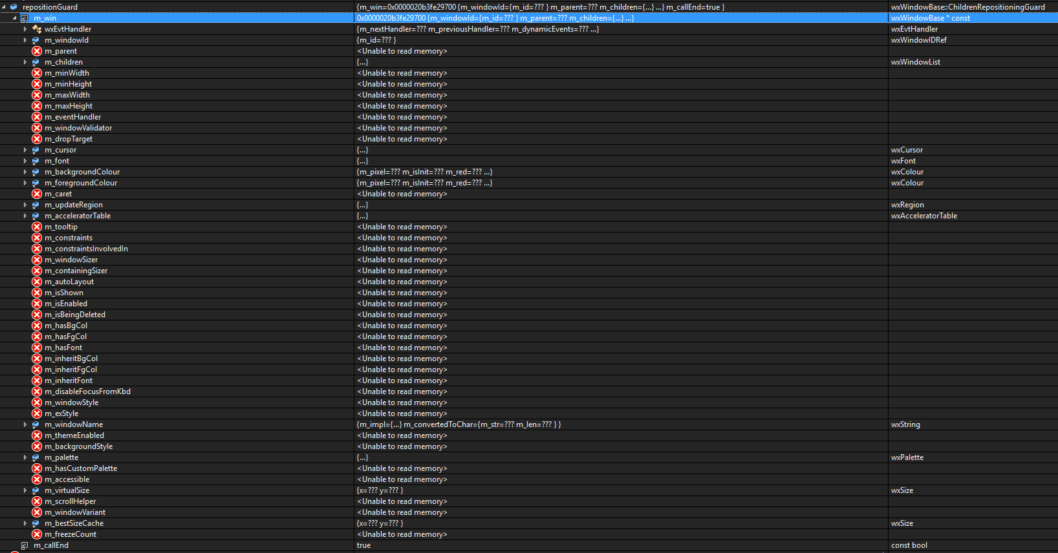
Task: Click m_windowName value with m_convertedToChar
Action: pyautogui.click(x=459, y=424)
